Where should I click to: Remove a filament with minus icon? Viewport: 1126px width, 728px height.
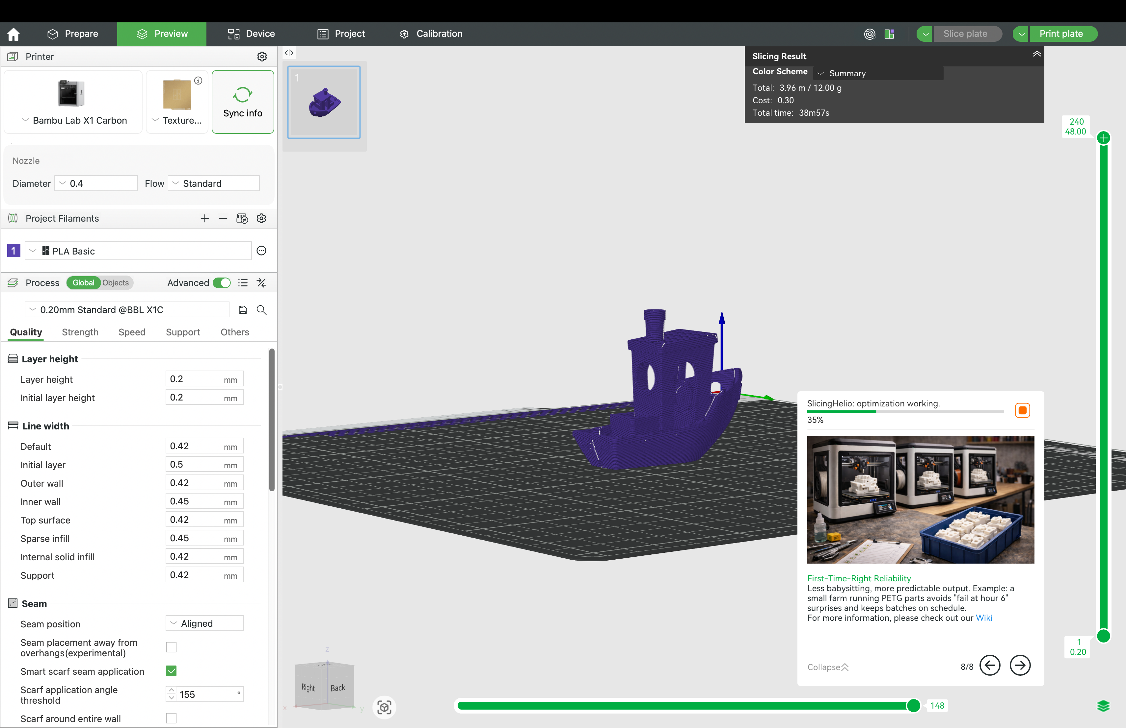point(223,218)
